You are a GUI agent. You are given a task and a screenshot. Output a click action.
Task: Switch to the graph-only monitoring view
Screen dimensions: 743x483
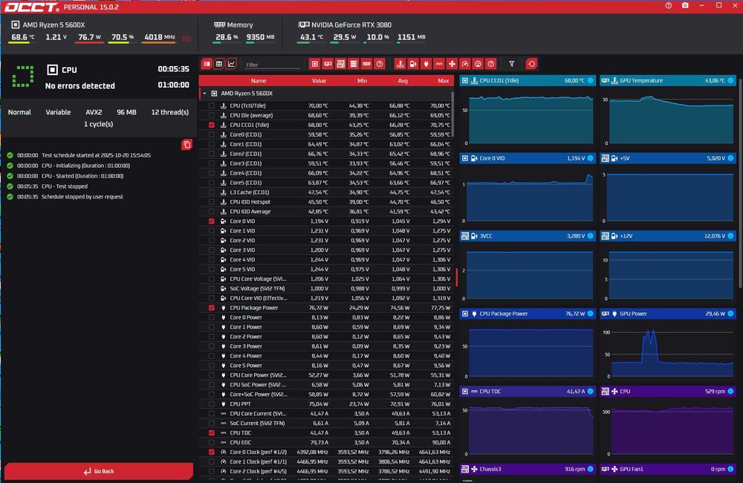(x=231, y=64)
